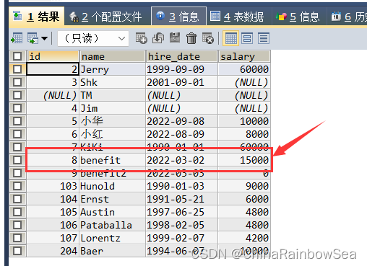Select the name cell benefit
The width and height of the screenshot is (367, 266).
coord(113,160)
